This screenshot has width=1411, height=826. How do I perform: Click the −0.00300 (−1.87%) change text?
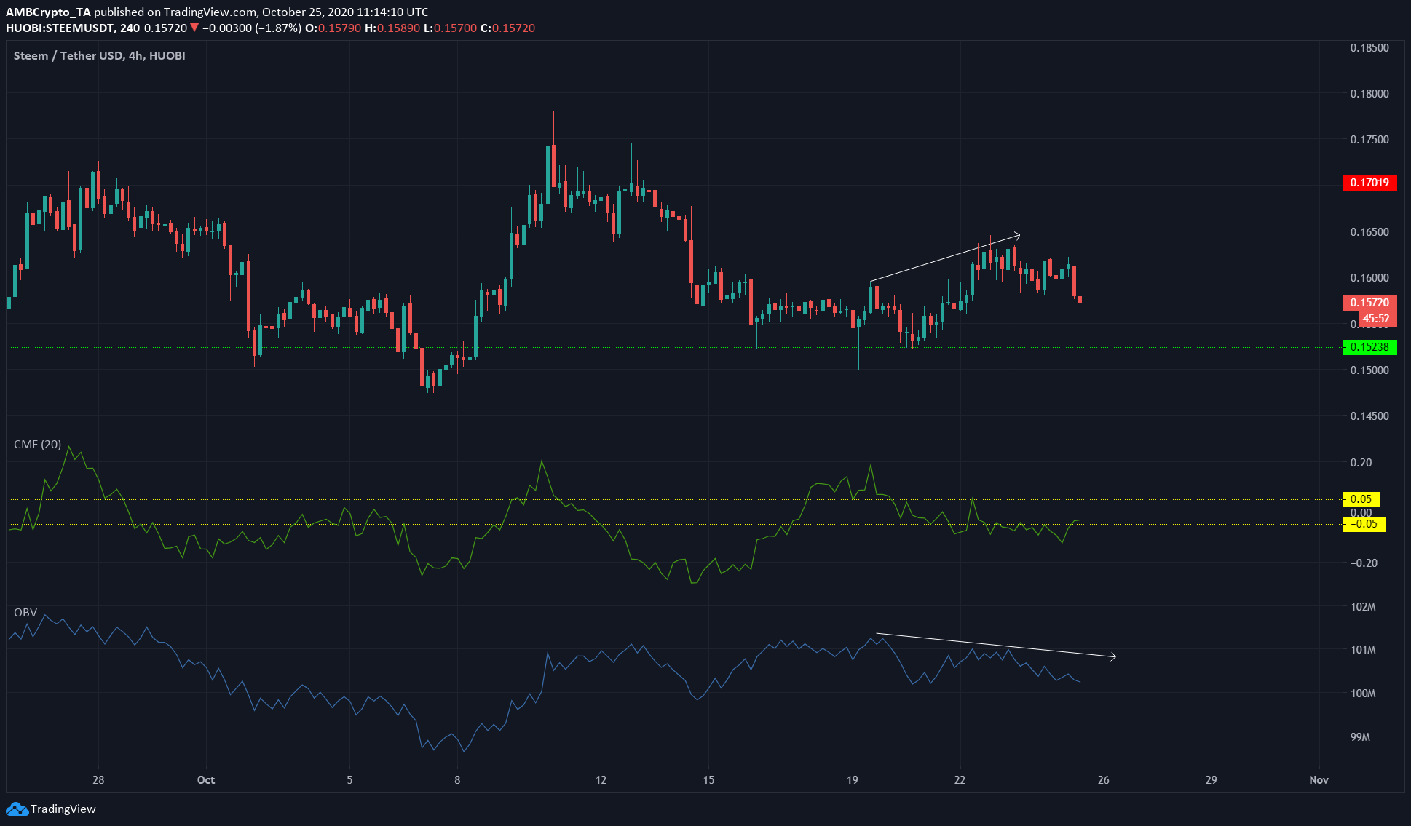251,28
